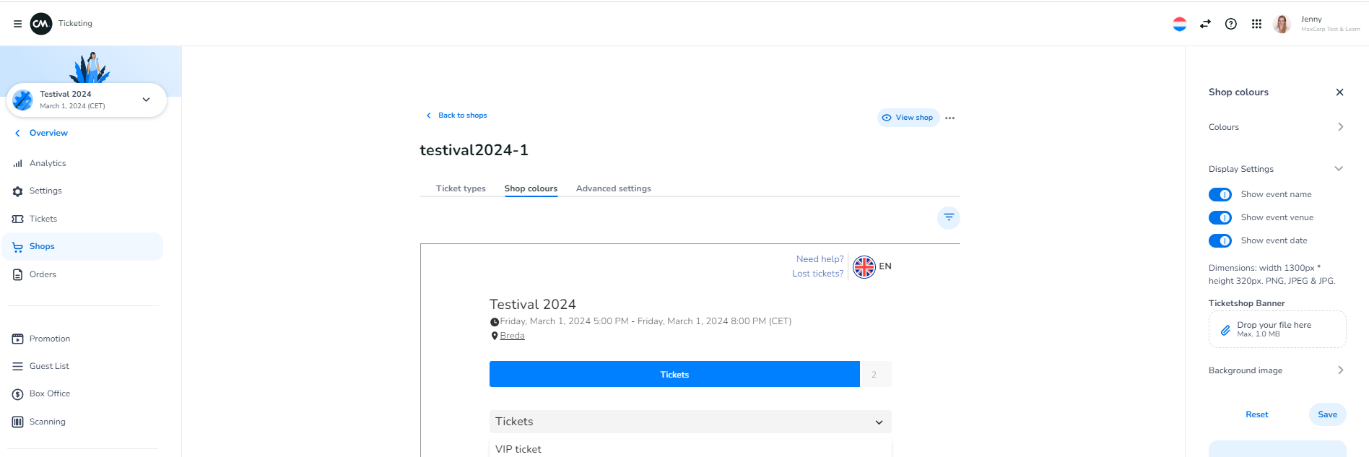
Task: Click the filter icon above shop preview
Action: pos(949,217)
